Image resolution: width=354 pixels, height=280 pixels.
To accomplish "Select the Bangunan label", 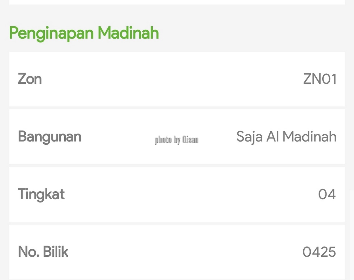I will [50, 137].
